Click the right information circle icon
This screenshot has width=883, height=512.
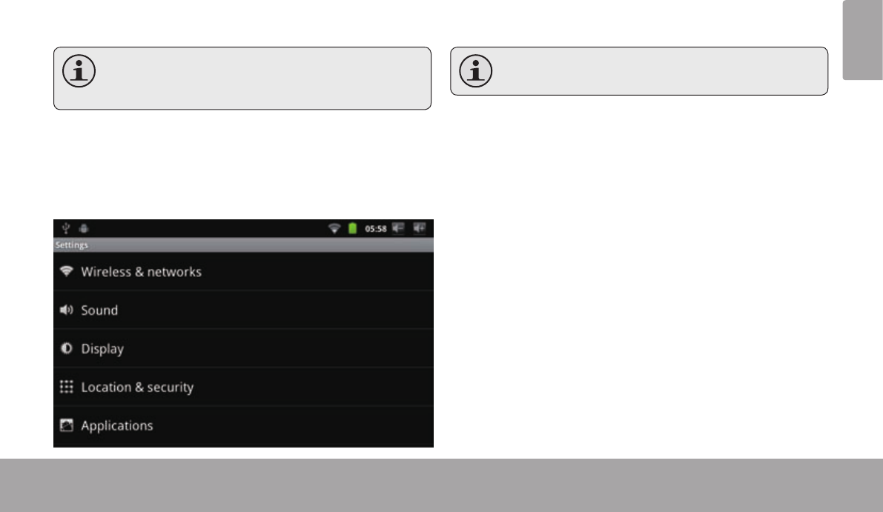[x=476, y=71]
